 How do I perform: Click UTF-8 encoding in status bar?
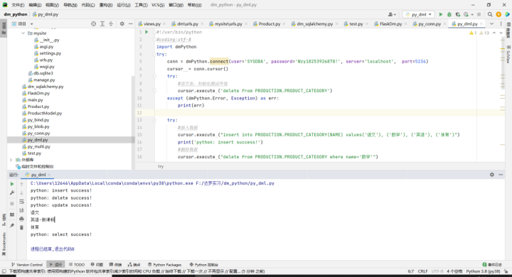[x=437, y=271]
